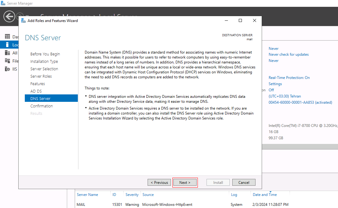The height and width of the screenshot is (208, 338).
Task: Sort events by Source column header
Action: coord(148,195)
